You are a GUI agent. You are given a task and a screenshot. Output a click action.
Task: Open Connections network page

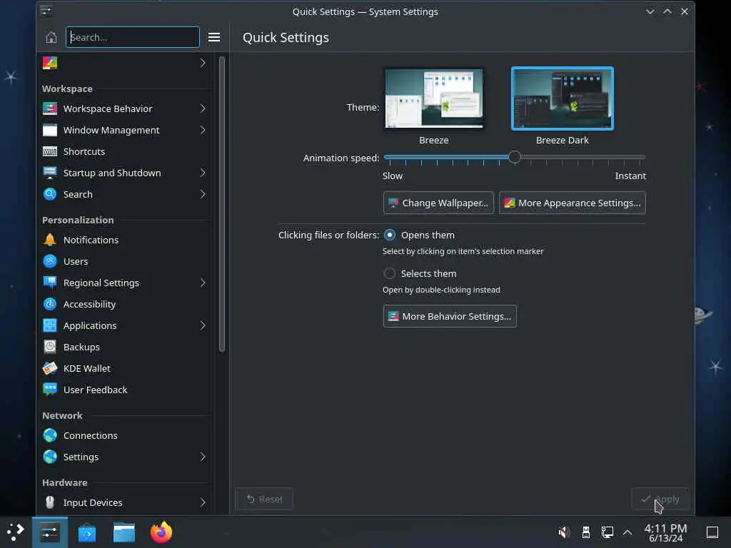(124, 436)
